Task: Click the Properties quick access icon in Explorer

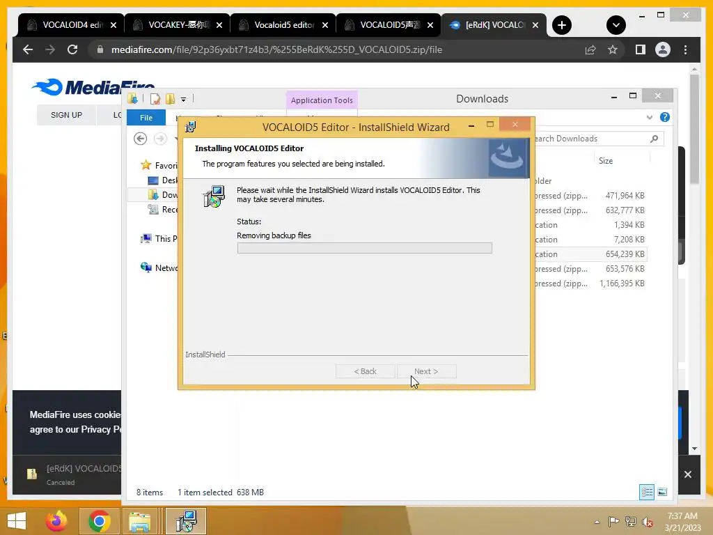Action: (x=155, y=99)
